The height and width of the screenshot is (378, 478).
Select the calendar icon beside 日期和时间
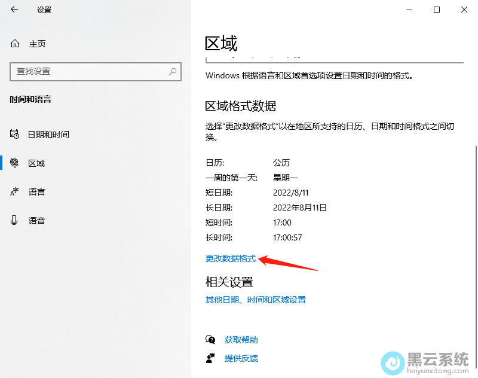(x=14, y=134)
